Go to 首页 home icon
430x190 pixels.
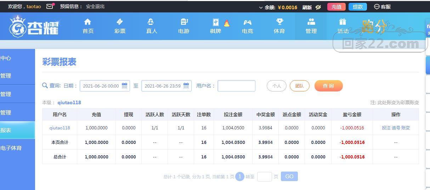tap(88, 22)
